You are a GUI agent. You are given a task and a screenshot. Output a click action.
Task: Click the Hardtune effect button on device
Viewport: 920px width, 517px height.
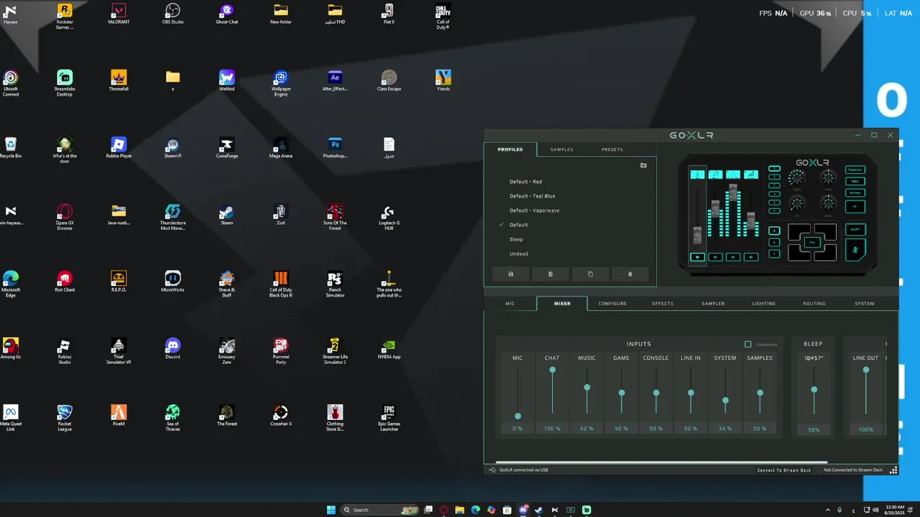pyautogui.click(x=855, y=192)
